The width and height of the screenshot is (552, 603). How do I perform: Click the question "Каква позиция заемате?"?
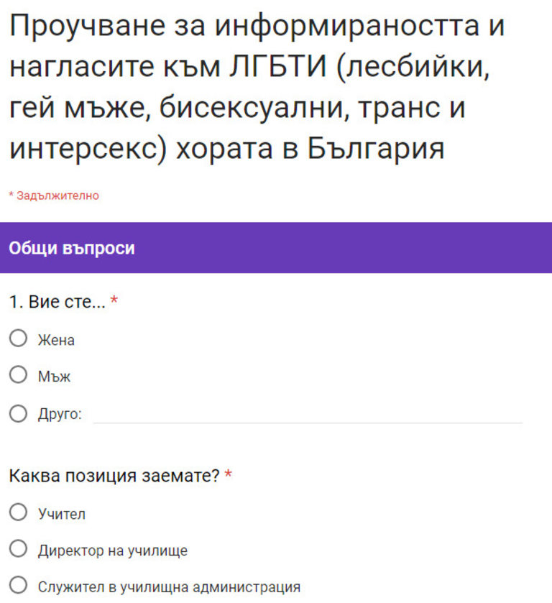[114, 476]
